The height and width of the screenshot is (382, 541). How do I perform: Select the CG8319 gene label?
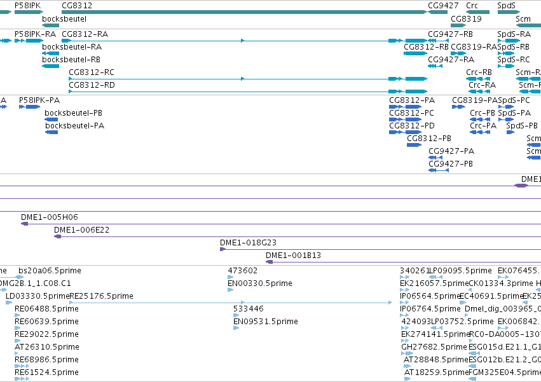(466, 19)
